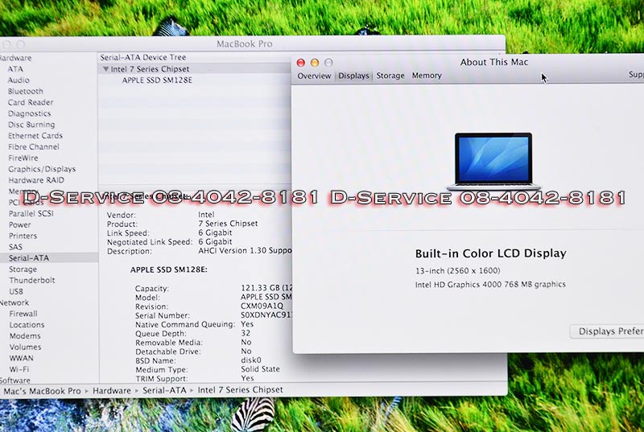This screenshot has height=432, width=644.
Task: Select Wi-Fi in the sidebar
Action: [x=19, y=368]
